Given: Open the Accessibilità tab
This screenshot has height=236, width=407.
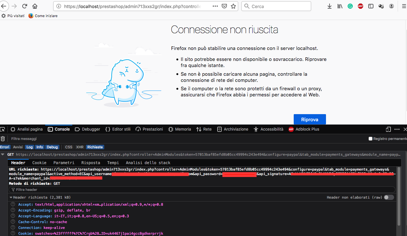Looking at the screenshot, I should pos(269,129).
